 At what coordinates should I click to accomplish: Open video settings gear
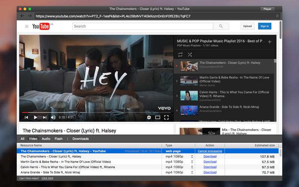(x=149, y=117)
